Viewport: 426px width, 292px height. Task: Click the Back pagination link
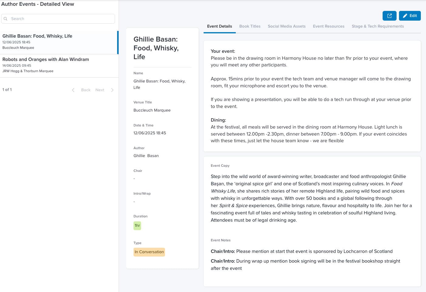(86, 90)
